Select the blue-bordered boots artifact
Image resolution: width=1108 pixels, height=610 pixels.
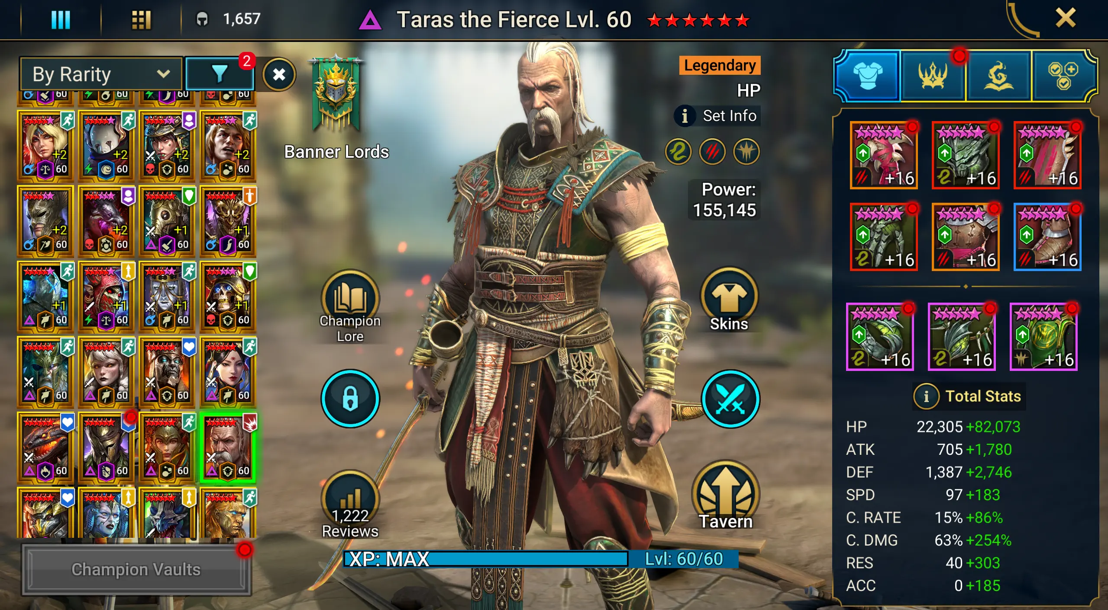[x=1047, y=237]
